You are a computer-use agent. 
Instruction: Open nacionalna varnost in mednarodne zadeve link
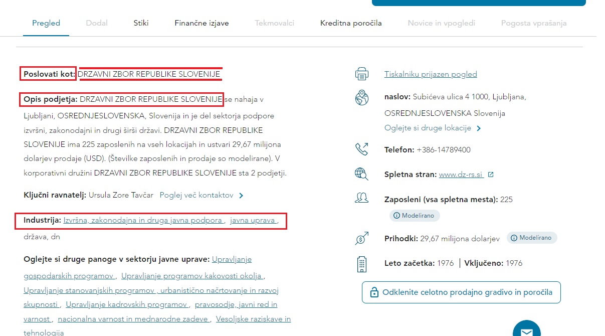(x=133, y=319)
